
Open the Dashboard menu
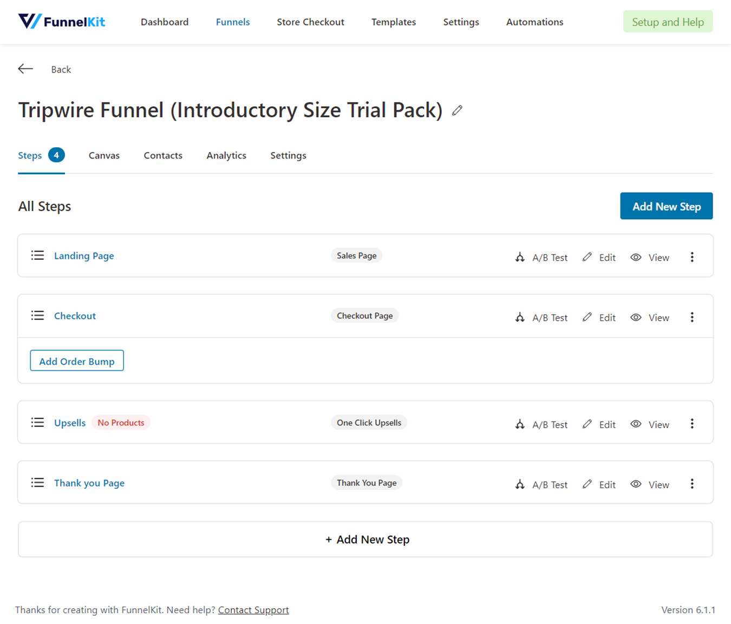[x=165, y=22]
